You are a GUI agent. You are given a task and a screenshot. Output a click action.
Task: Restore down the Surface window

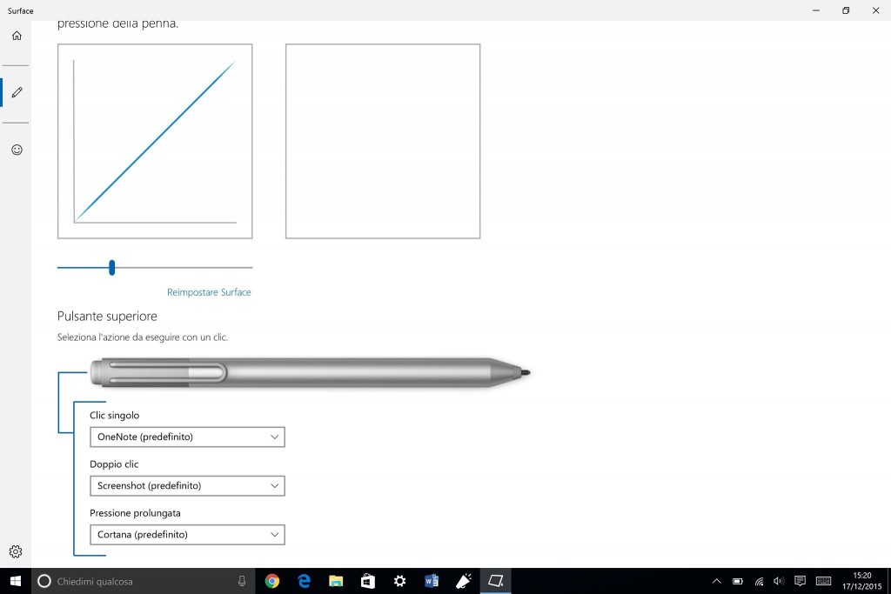(846, 10)
